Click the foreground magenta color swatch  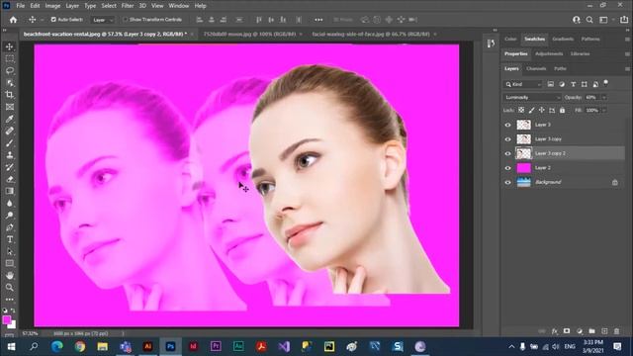tap(7, 320)
